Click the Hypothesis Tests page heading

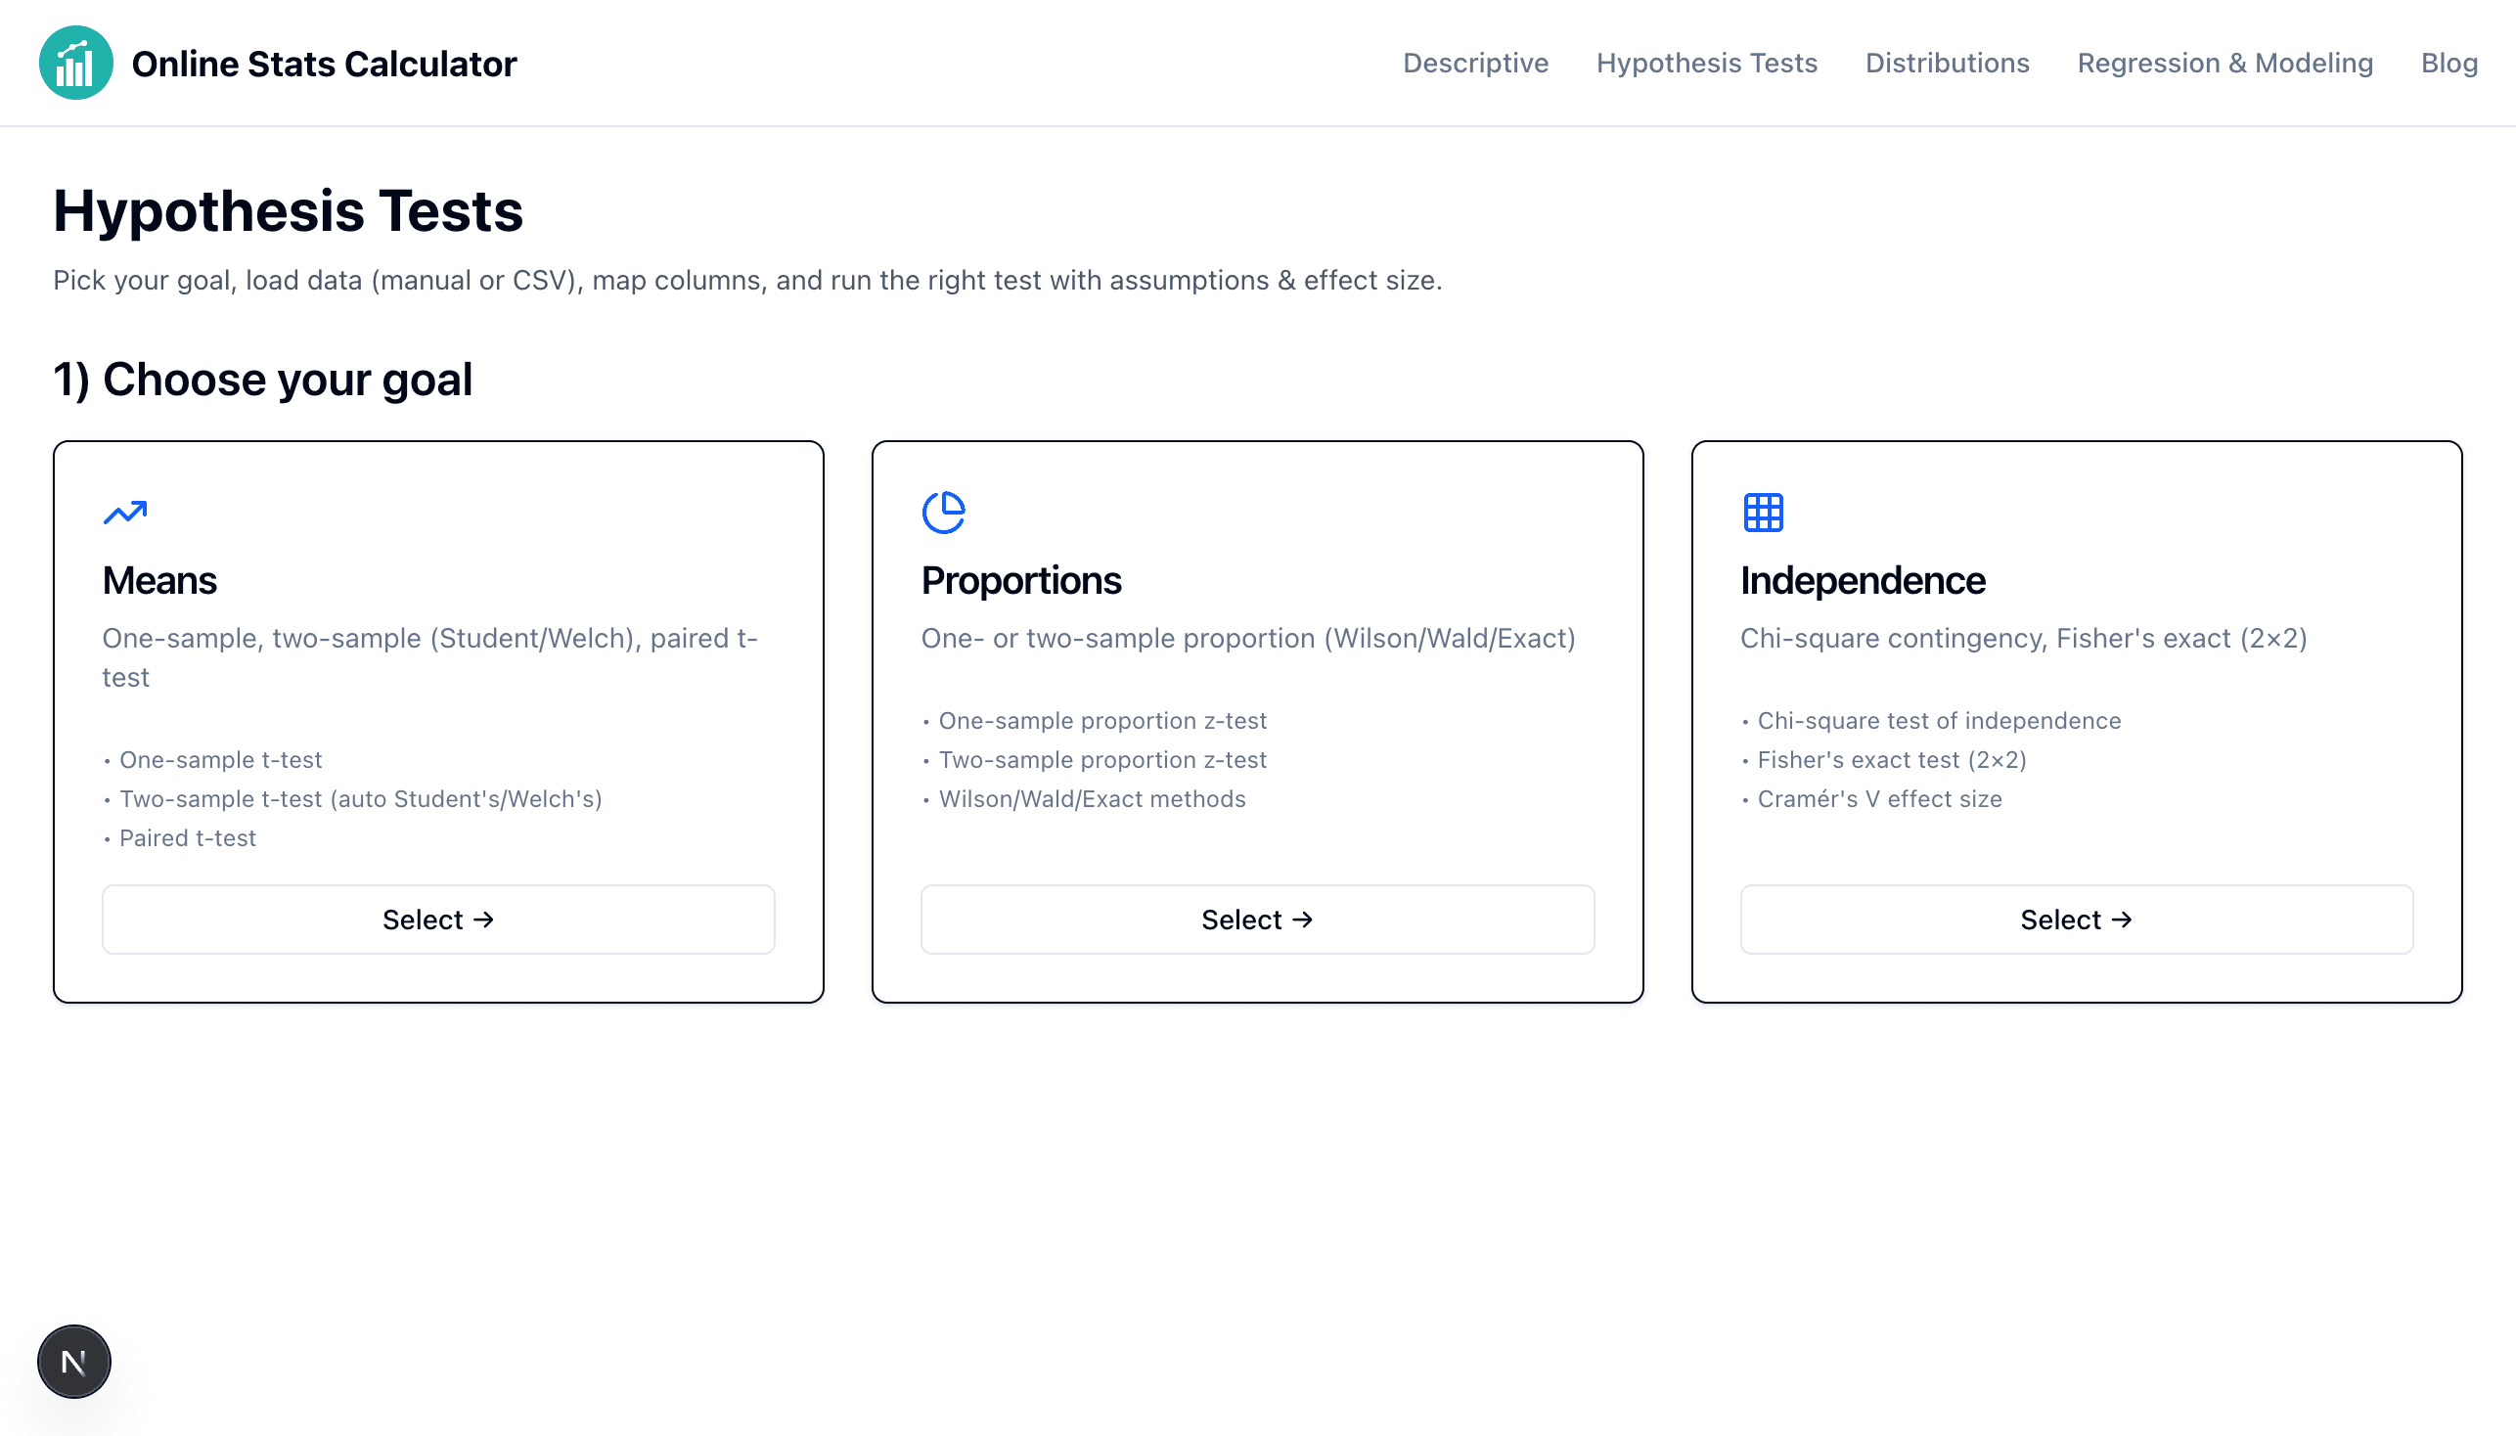click(289, 211)
